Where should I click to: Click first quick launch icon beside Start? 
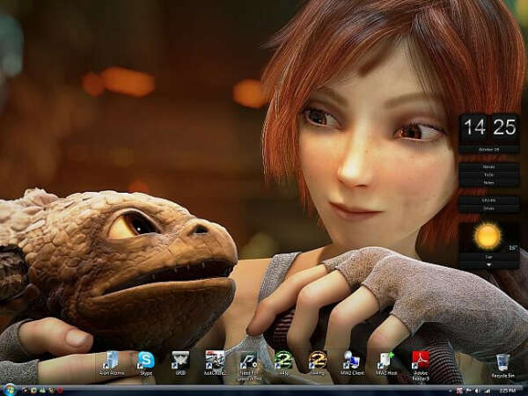click(x=25, y=391)
